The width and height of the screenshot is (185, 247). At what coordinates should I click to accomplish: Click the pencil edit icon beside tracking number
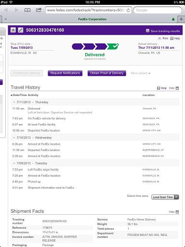click(x=21, y=30)
